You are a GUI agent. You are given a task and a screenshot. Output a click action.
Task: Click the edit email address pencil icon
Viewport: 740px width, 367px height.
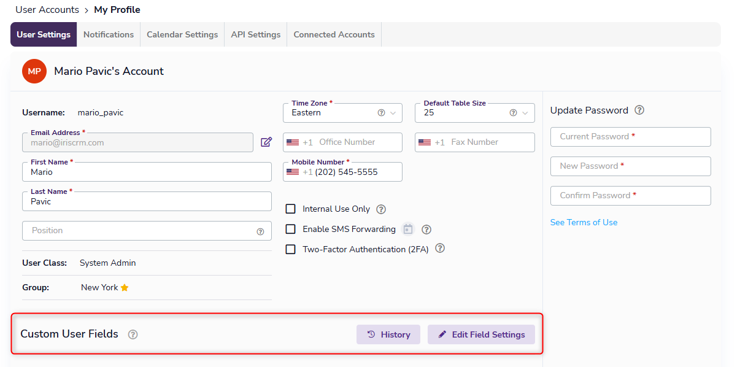coord(266,142)
